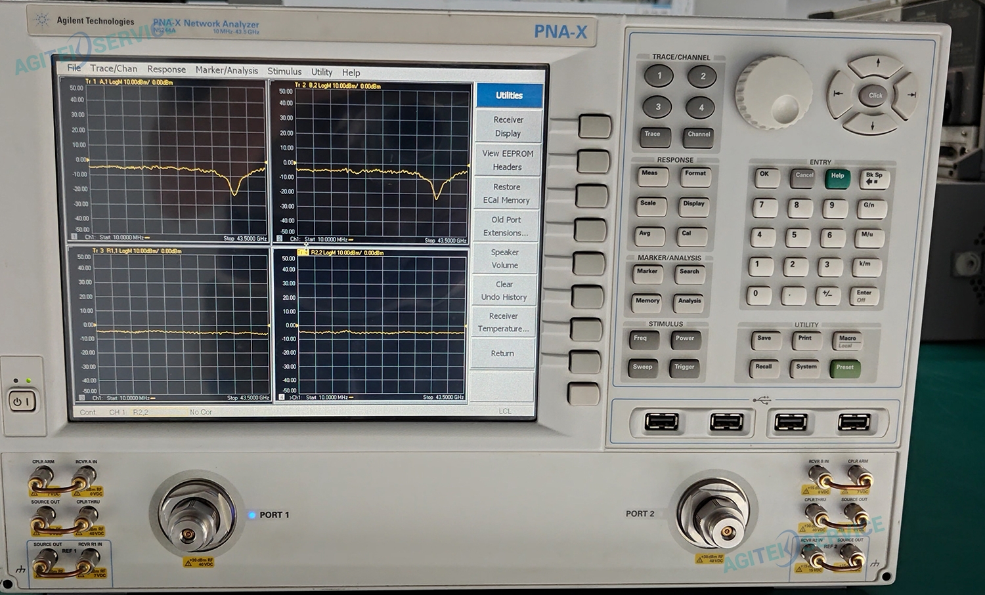Push the navigation up arrow key
The height and width of the screenshot is (595, 985).
pyautogui.click(x=878, y=65)
